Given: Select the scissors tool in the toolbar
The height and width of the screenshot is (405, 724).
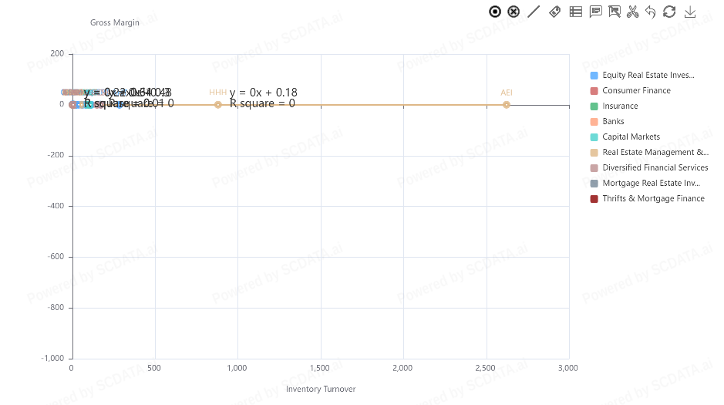Looking at the screenshot, I should click(x=633, y=12).
